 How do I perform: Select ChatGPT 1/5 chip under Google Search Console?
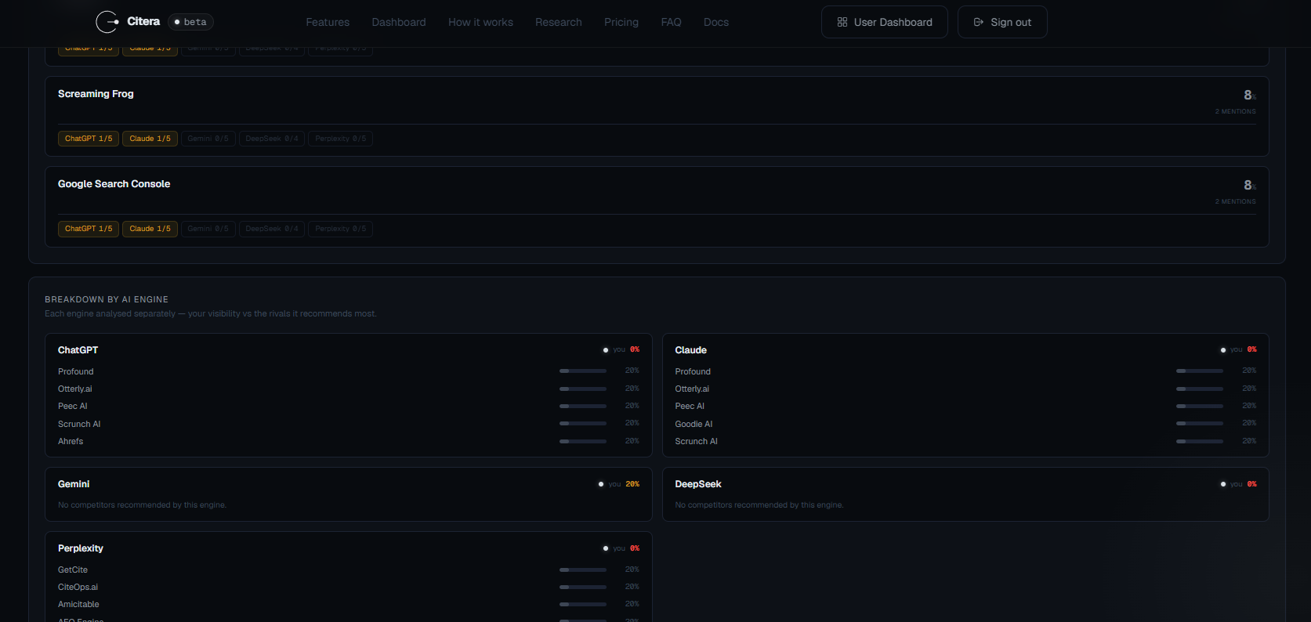tap(89, 229)
